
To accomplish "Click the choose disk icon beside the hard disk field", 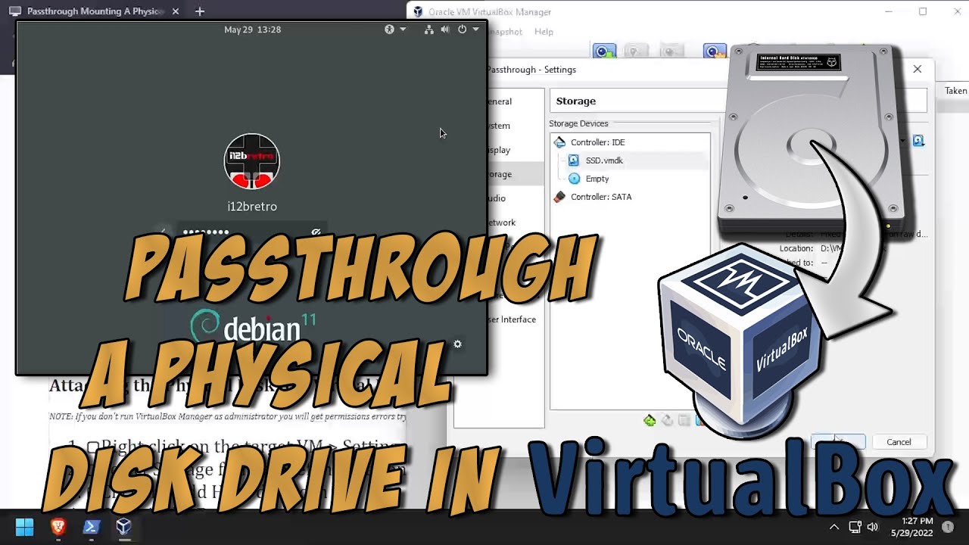I will 918,141.
